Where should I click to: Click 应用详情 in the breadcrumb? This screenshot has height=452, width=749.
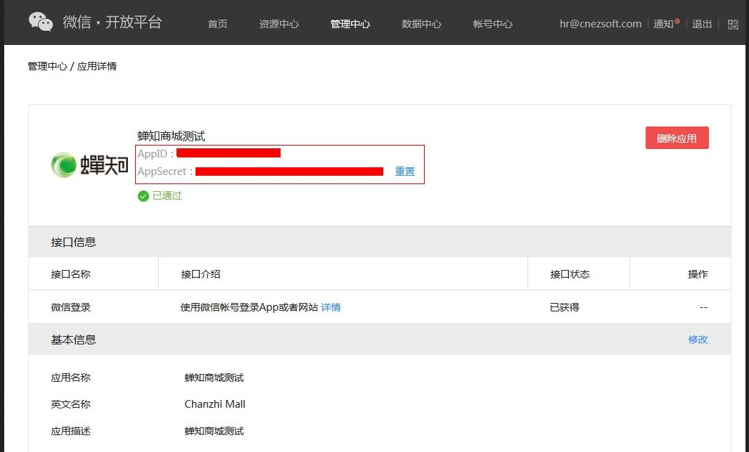click(x=97, y=66)
